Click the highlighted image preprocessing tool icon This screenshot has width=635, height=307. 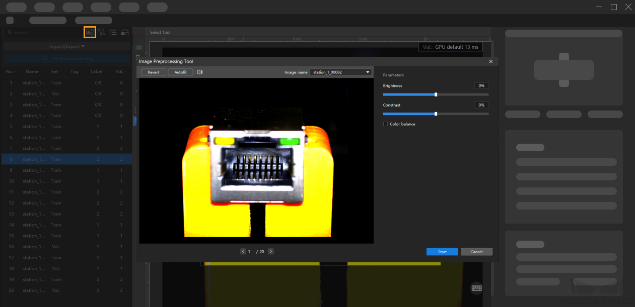coord(90,32)
